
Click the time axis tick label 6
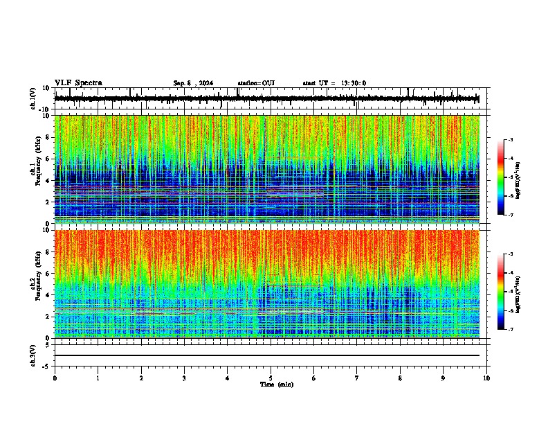click(x=314, y=378)
